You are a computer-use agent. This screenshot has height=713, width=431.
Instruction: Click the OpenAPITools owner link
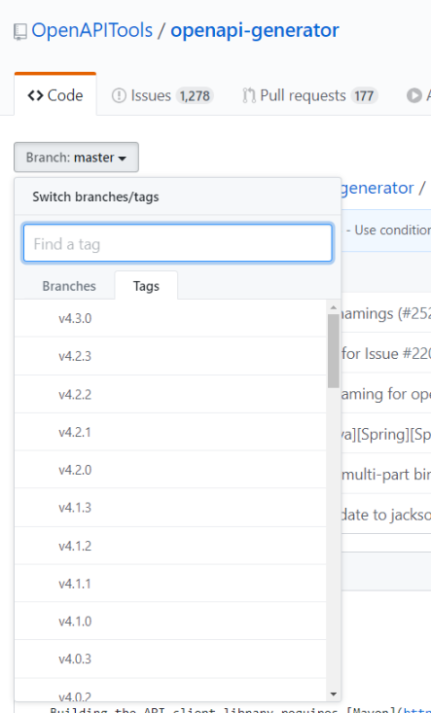tap(92, 30)
